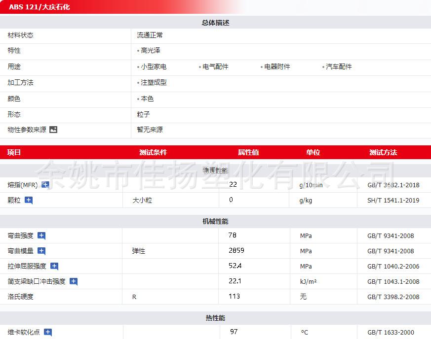Viewport: 431px width, 339px height.
Task: Click the 测试方法 column header
Action: pyautogui.click(x=383, y=152)
